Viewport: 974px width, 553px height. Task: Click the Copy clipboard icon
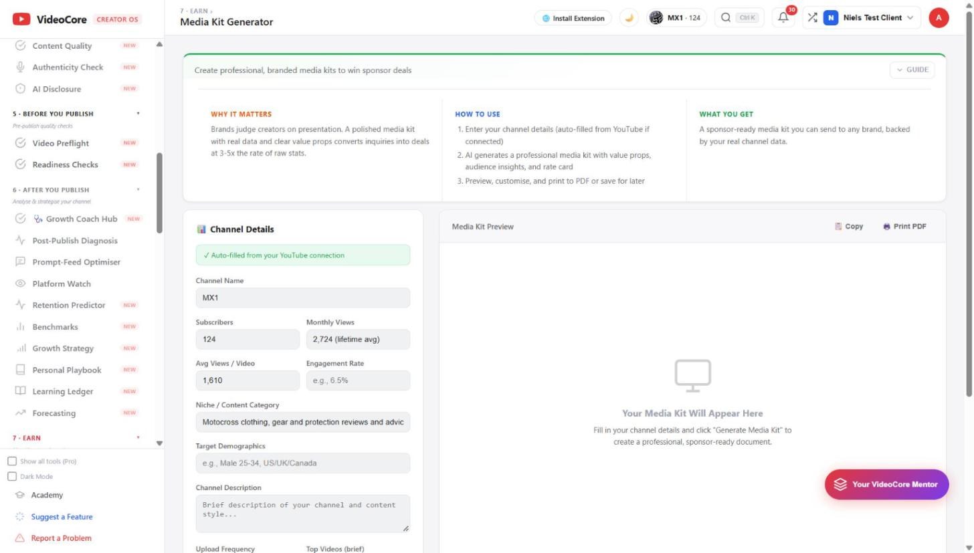[838, 227]
